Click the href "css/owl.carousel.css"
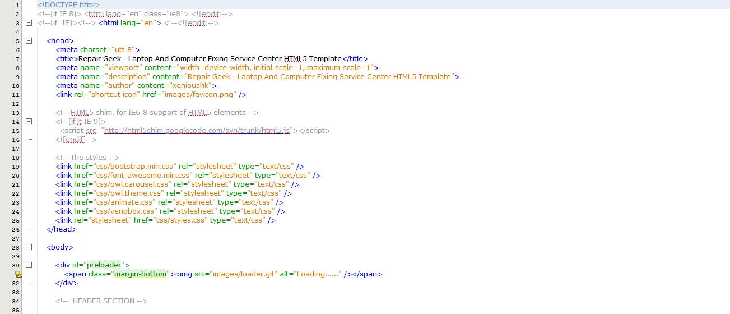730x314 pixels. 131,184
